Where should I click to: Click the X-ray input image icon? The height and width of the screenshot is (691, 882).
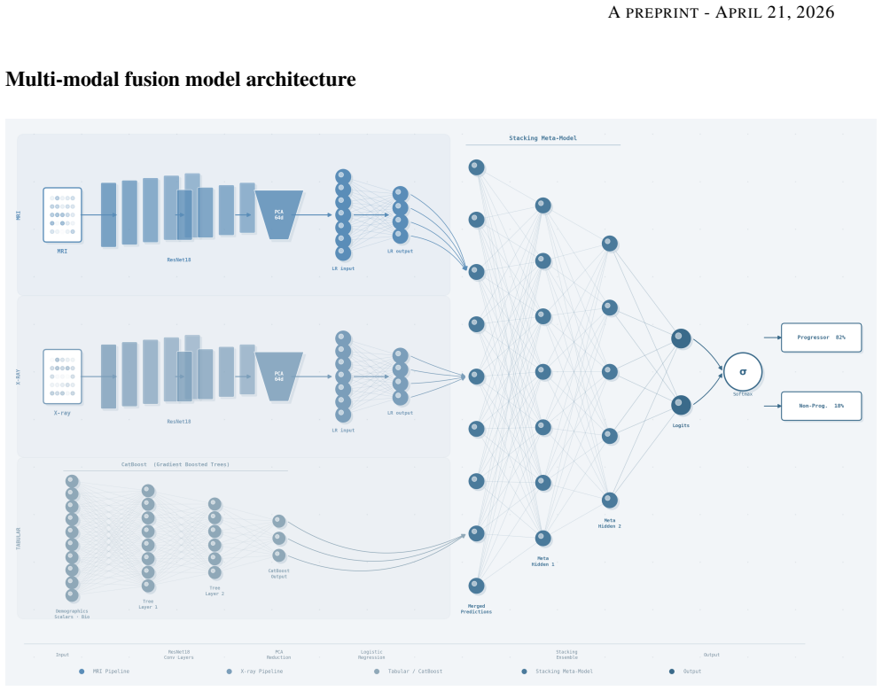[62, 377]
